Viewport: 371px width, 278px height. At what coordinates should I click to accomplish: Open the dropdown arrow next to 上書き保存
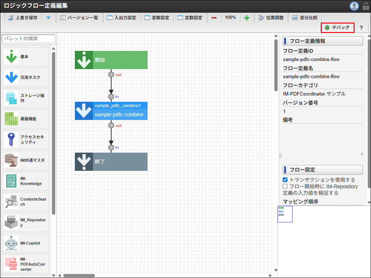(x=48, y=18)
